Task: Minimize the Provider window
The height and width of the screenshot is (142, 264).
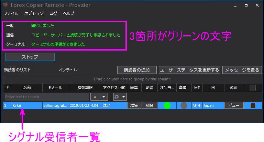Action: click(x=235, y=5)
